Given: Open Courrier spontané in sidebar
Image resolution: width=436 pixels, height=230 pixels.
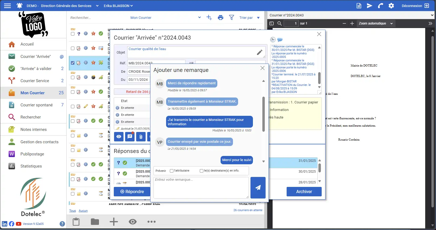Looking at the screenshot, I should tap(36, 105).
